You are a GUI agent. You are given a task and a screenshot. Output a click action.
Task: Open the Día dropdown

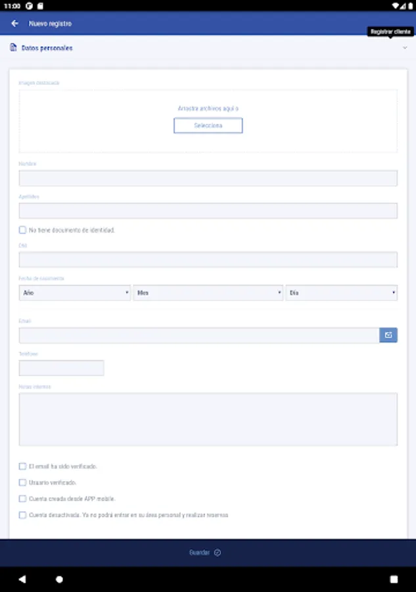point(341,293)
